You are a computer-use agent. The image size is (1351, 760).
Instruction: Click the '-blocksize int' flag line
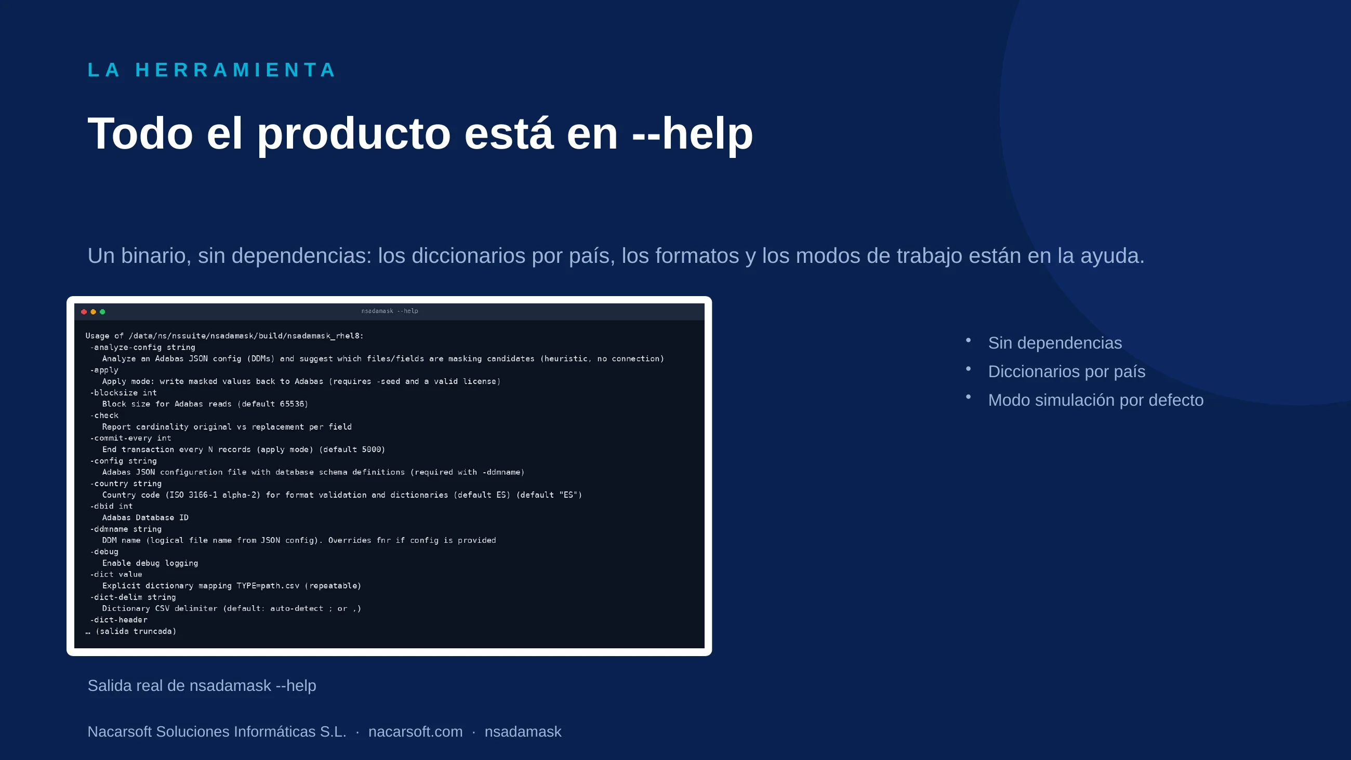pos(123,393)
